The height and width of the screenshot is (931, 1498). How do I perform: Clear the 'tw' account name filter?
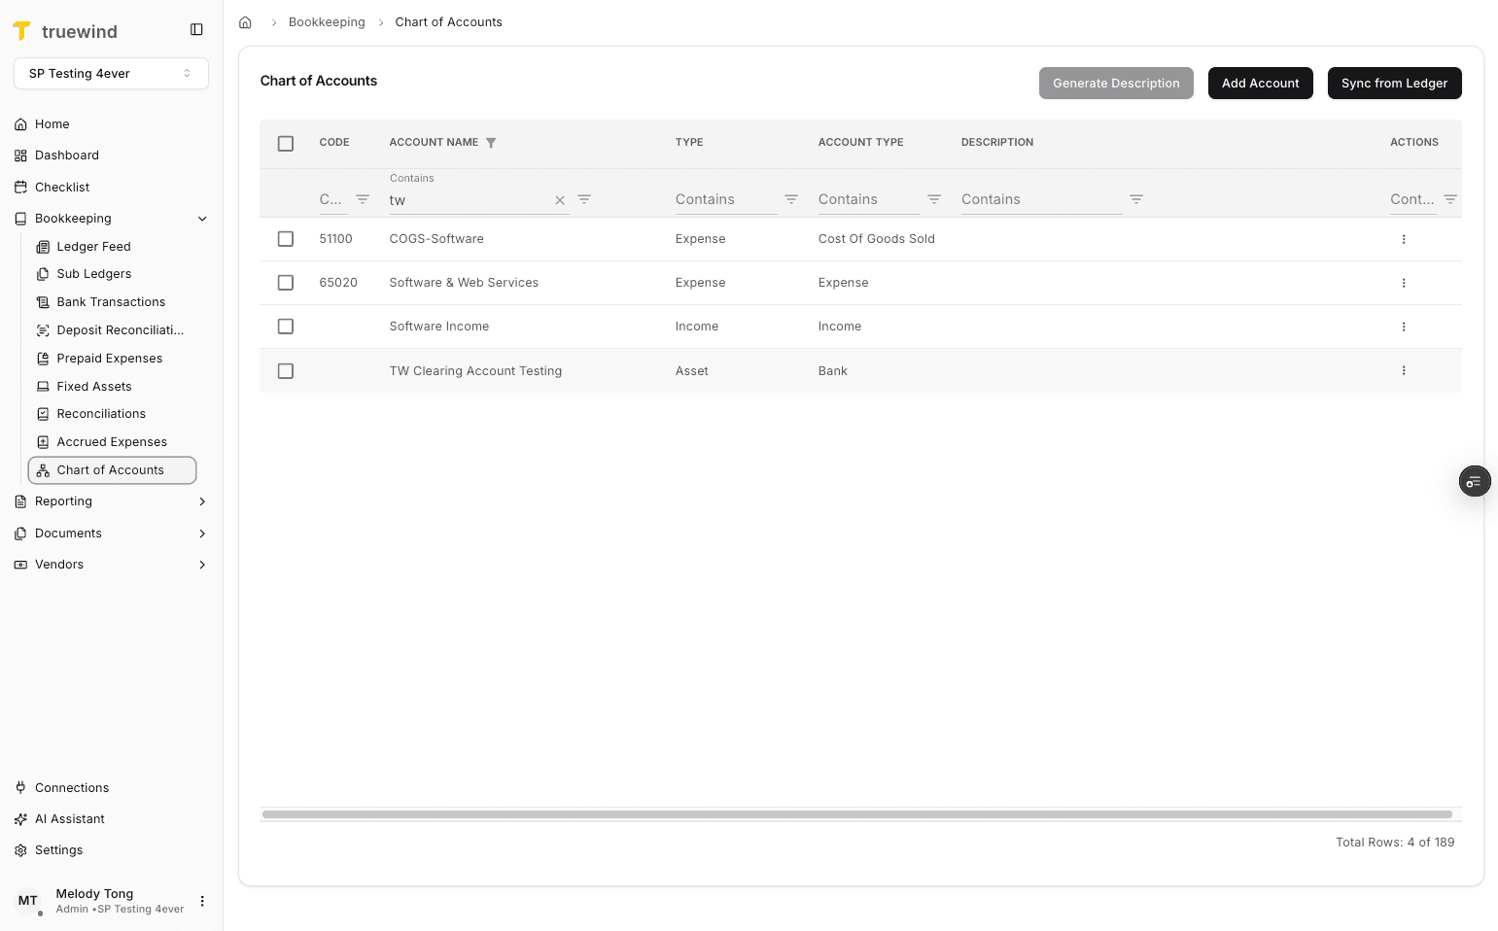coord(560,200)
